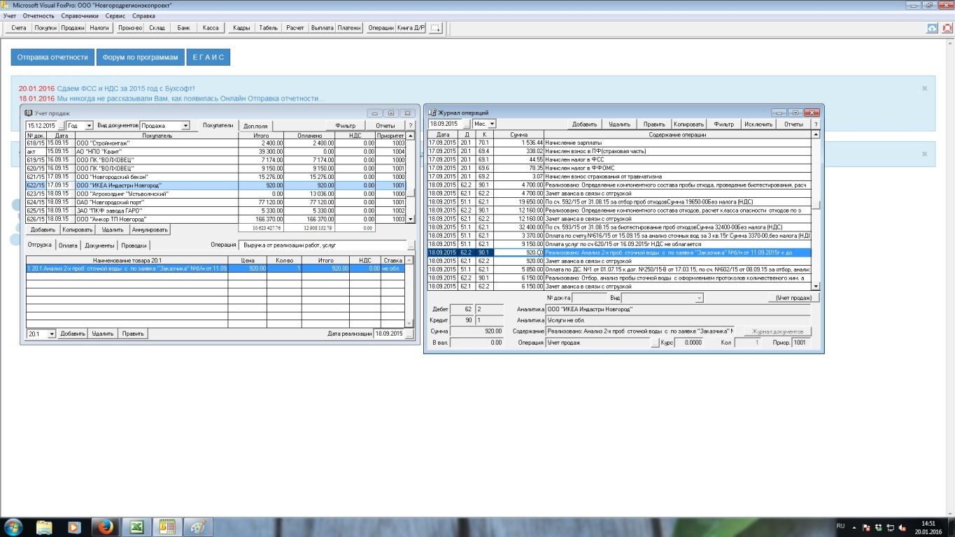This screenshot has width=955, height=537.
Task: Click the '?' help button in Журнал операций
Action: pos(815,124)
